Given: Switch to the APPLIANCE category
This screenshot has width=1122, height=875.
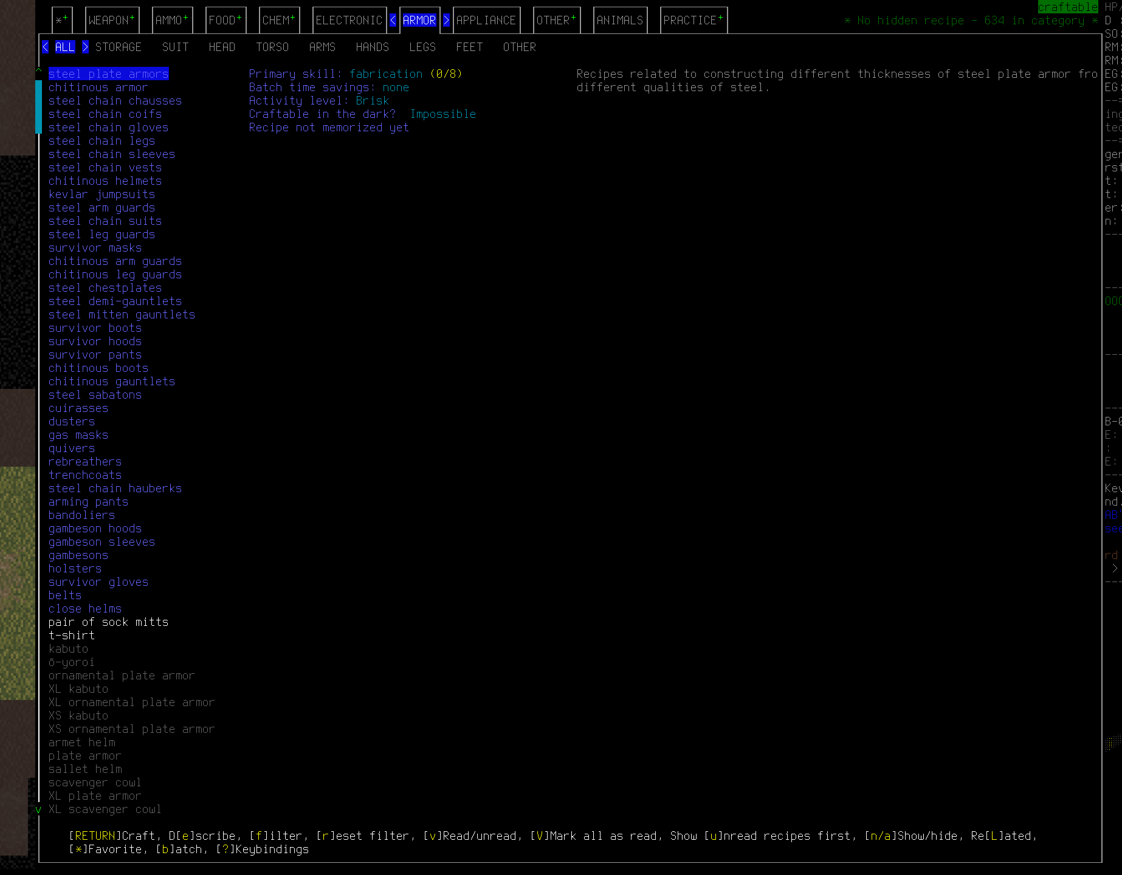Looking at the screenshot, I should [487, 19].
